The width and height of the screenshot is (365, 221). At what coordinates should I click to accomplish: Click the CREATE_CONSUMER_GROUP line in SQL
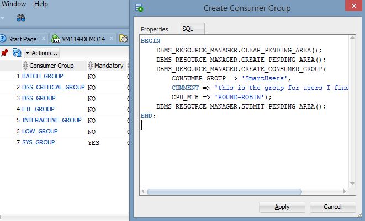pyautogui.click(x=241, y=69)
